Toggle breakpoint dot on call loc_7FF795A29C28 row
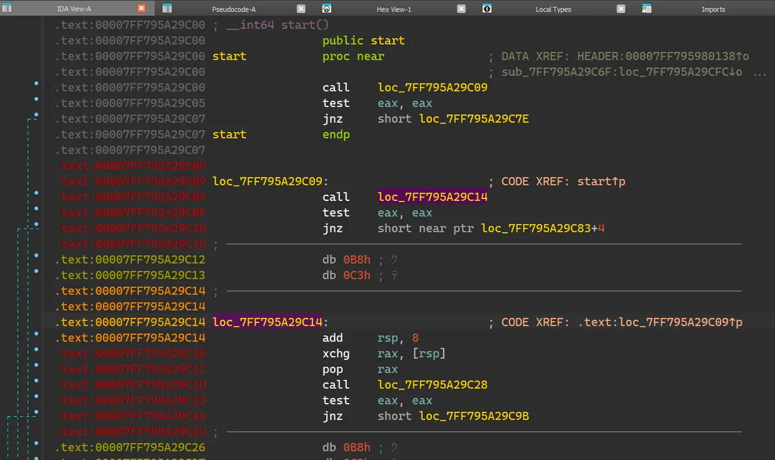The height and width of the screenshot is (460, 775). pos(36,381)
